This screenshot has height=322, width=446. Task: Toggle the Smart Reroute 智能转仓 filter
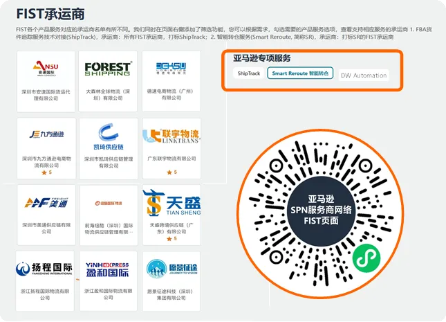pyautogui.click(x=300, y=73)
